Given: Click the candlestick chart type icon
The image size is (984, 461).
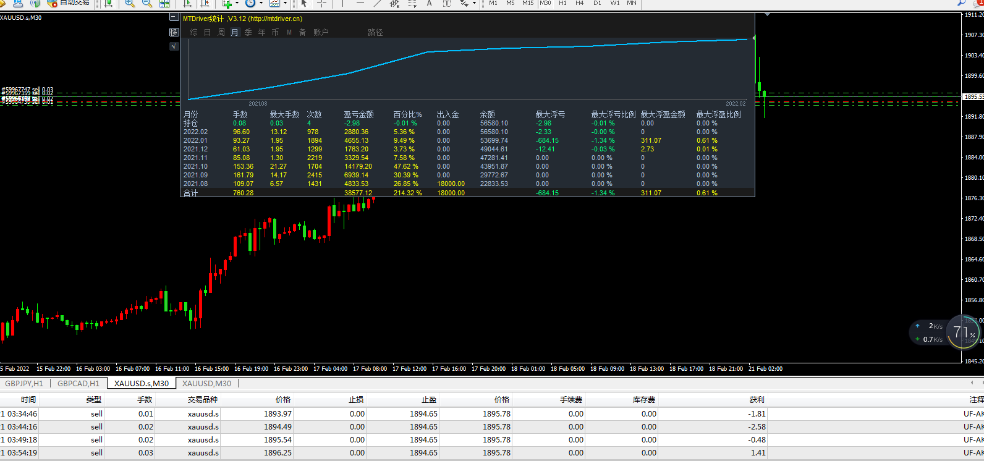Looking at the screenshot, I should click(109, 3).
